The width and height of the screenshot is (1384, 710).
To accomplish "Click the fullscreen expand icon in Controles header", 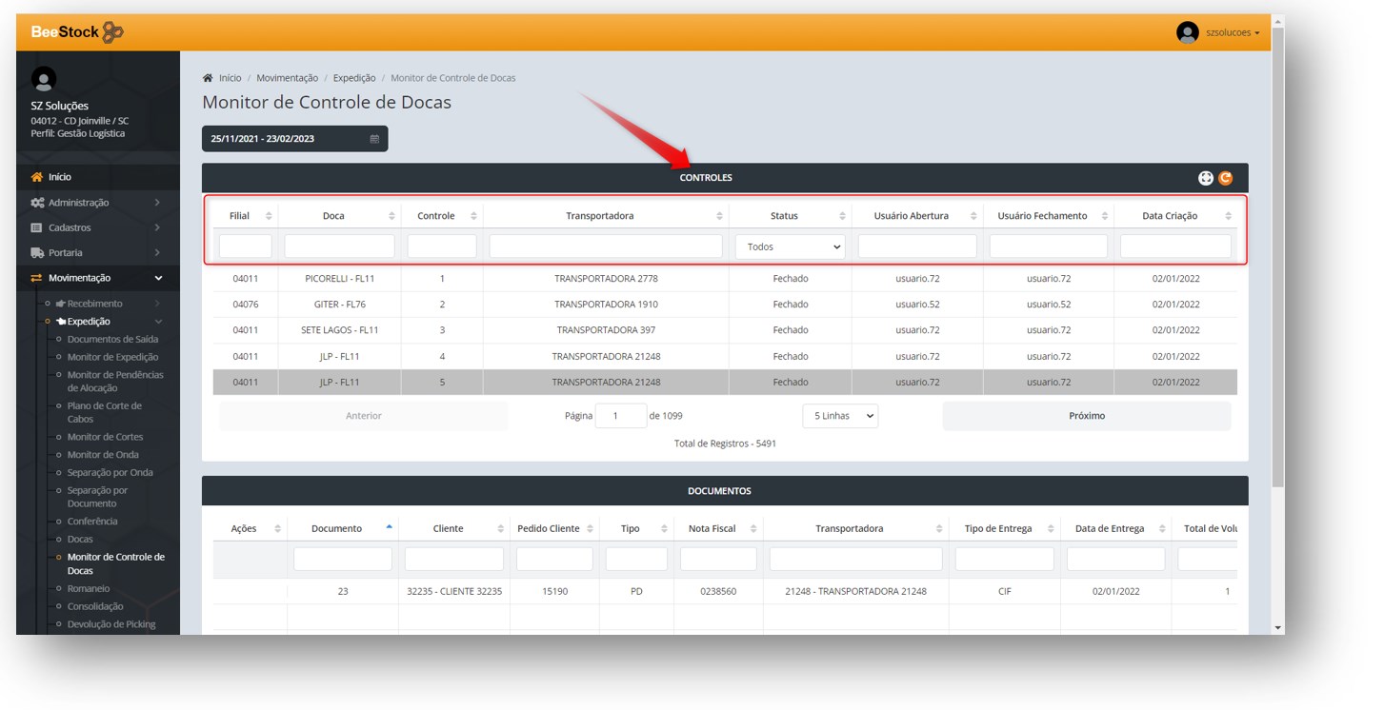I will click(1205, 178).
